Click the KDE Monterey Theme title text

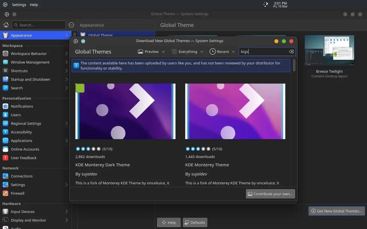[x=207, y=165]
